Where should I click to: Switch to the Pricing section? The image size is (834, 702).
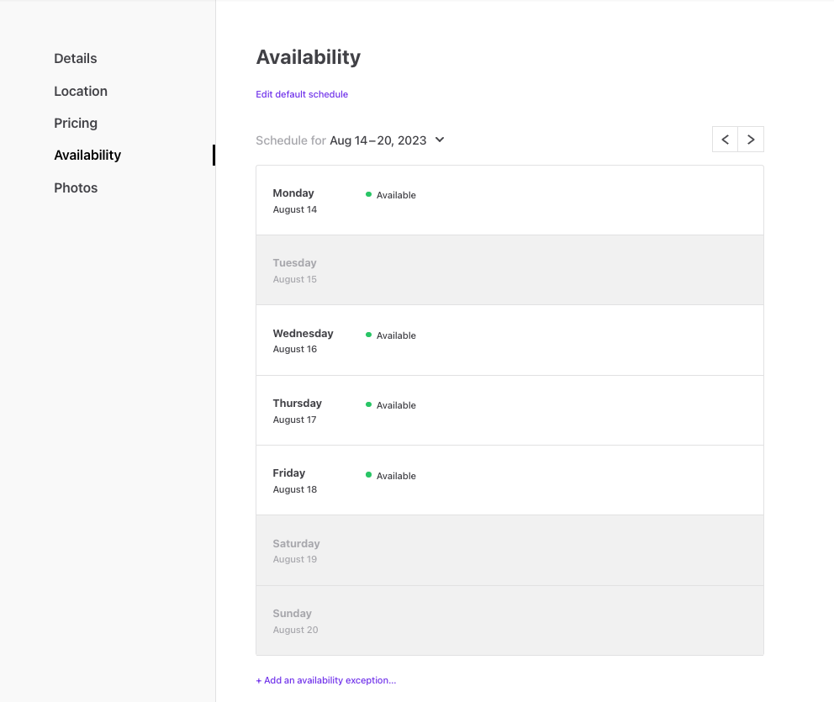(76, 123)
